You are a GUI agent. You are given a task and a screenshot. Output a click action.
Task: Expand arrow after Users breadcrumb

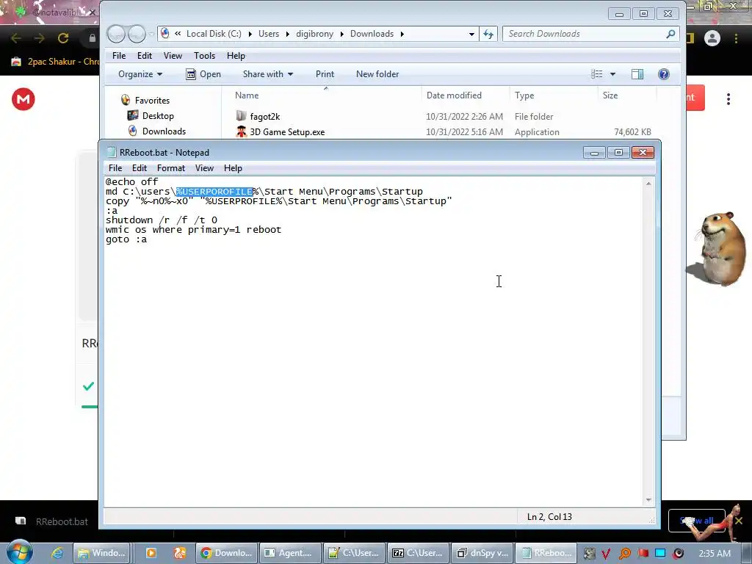(x=287, y=34)
